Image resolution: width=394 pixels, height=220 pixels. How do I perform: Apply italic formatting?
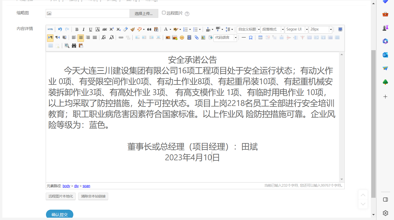tap(83, 29)
